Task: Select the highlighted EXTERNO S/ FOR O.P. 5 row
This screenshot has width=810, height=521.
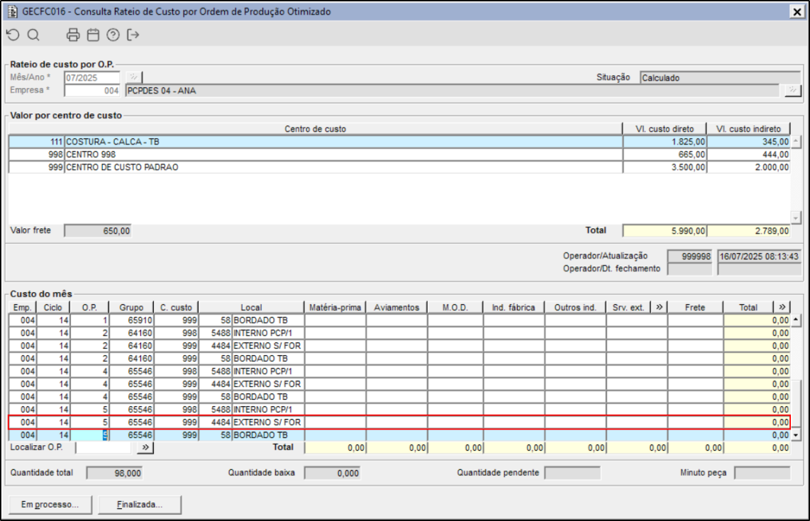Action: tap(399, 422)
